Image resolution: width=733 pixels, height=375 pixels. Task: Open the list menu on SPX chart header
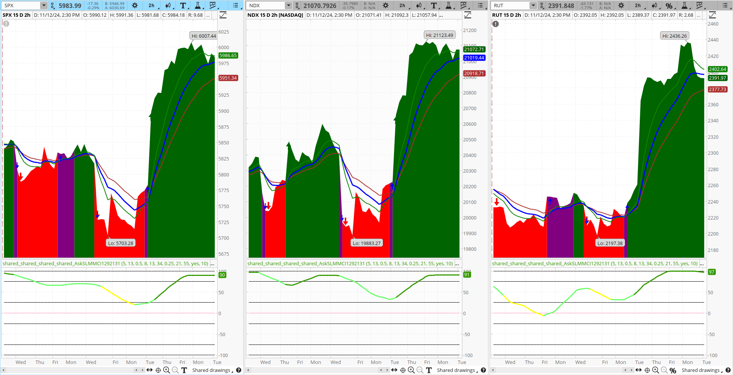[236, 5]
